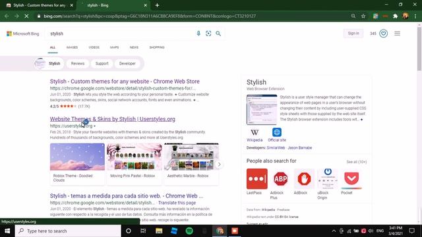Open Chrome zoom magnifier in address bar
This screenshot has width=422, height=237.
tap(353, 16)
